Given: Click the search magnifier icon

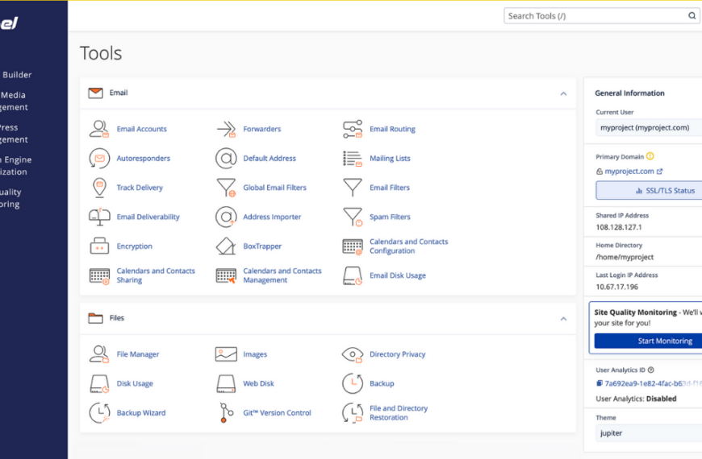Looking at the screenshot, I should click(x=692, y=15).
